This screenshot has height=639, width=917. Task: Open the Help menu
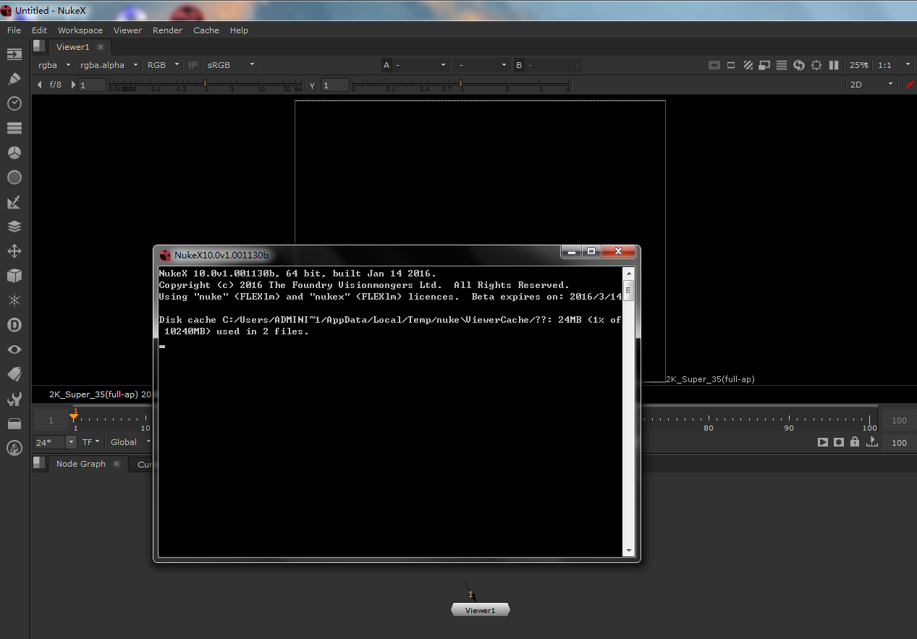click(239, 30)
